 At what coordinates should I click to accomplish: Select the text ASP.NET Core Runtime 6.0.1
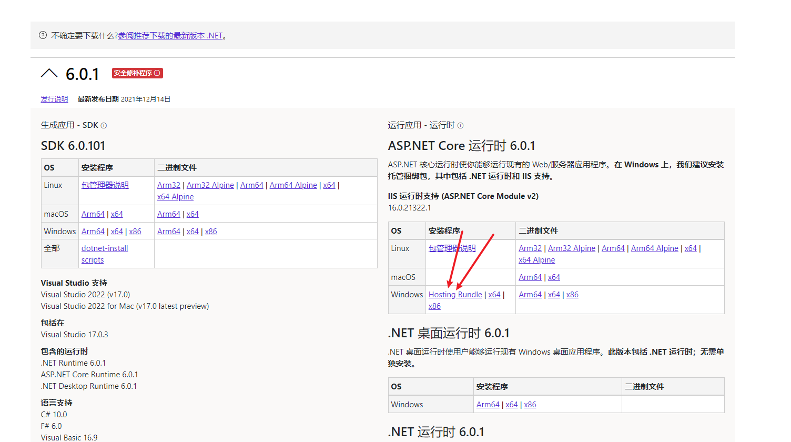[x=89, y=375]
